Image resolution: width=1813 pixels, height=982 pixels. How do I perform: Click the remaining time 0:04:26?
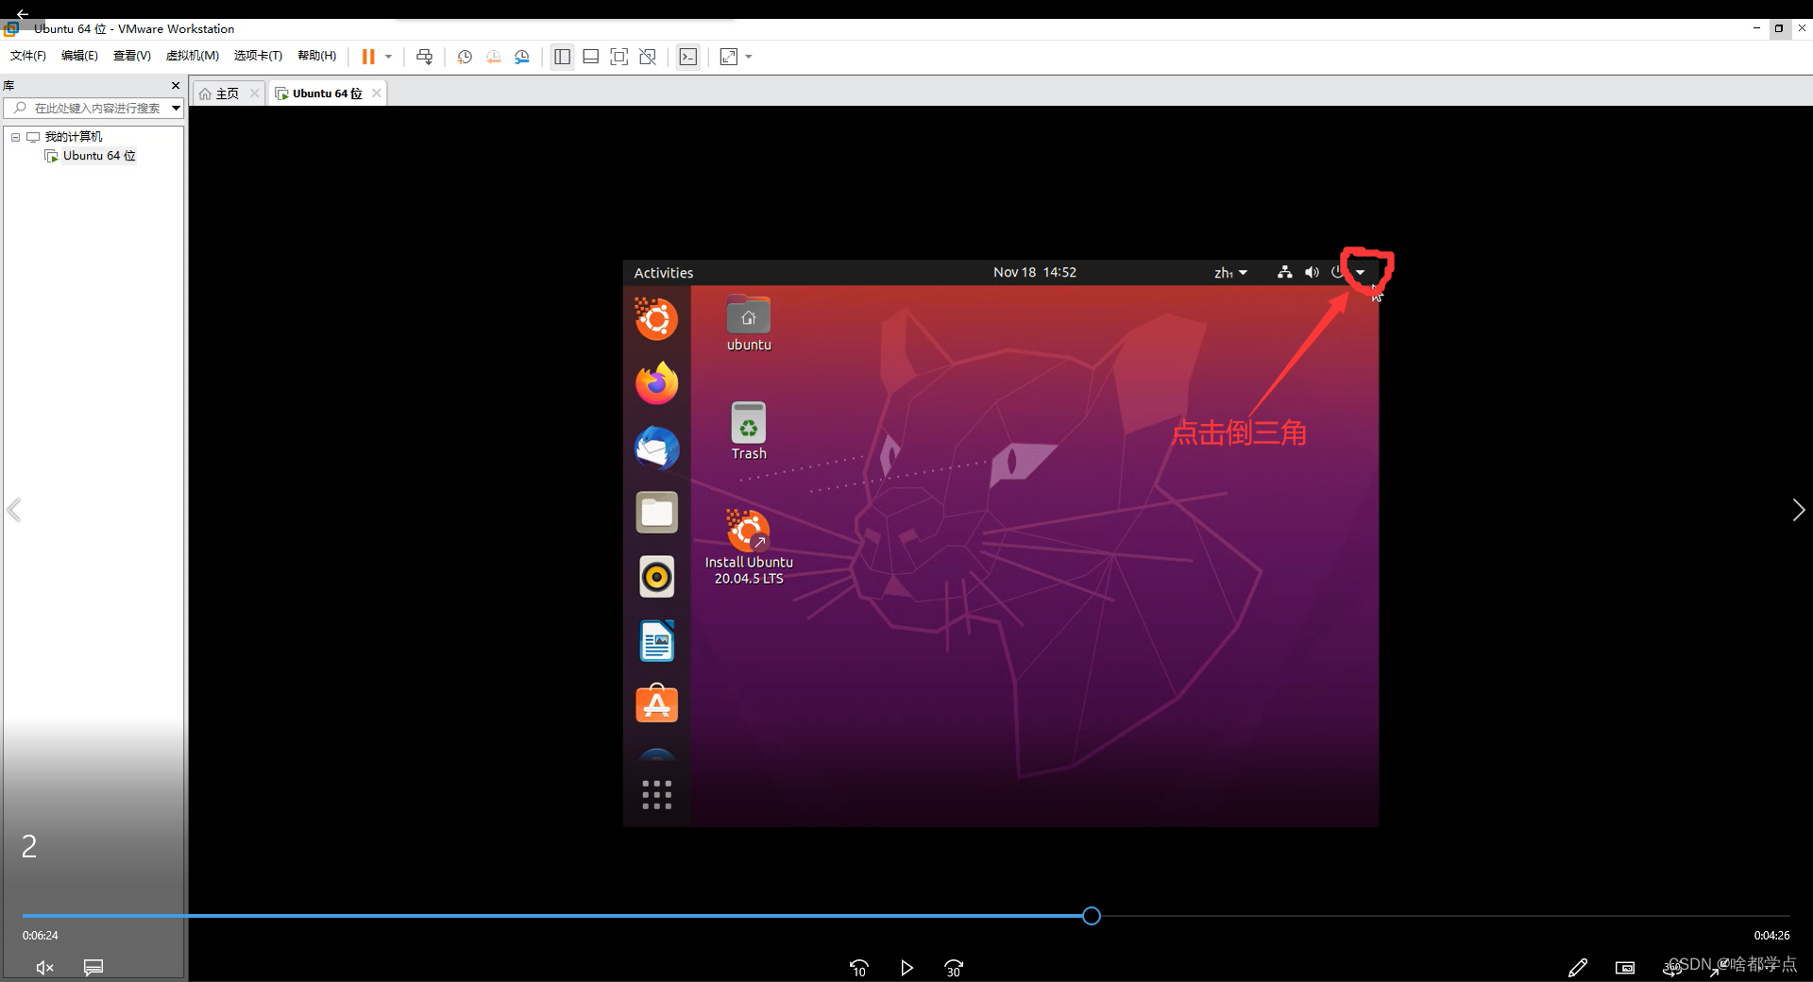pos(1772,936)
